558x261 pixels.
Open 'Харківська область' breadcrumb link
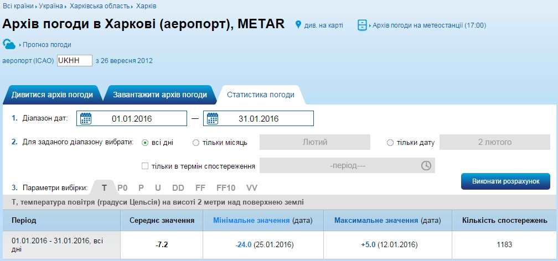[x=100, y=6]
